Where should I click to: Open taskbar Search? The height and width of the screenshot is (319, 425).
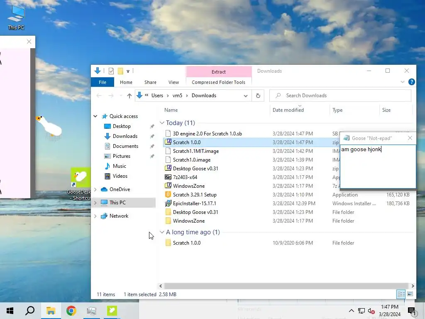coord(30,311)
